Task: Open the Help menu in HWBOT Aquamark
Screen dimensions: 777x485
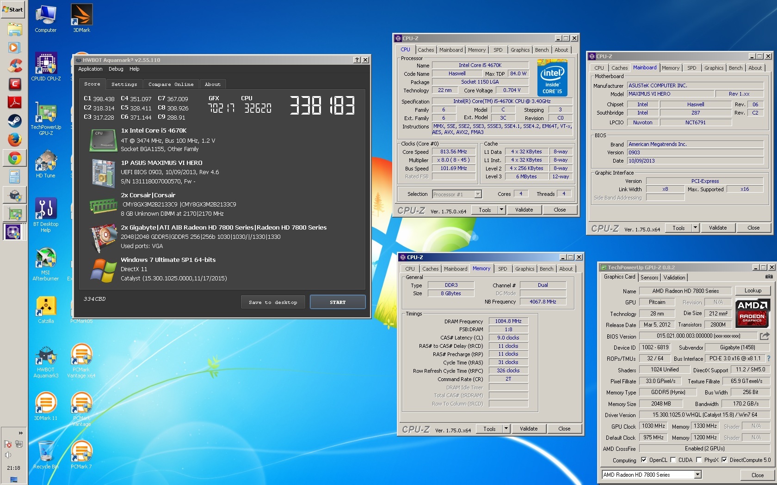Action: [134, 69]
